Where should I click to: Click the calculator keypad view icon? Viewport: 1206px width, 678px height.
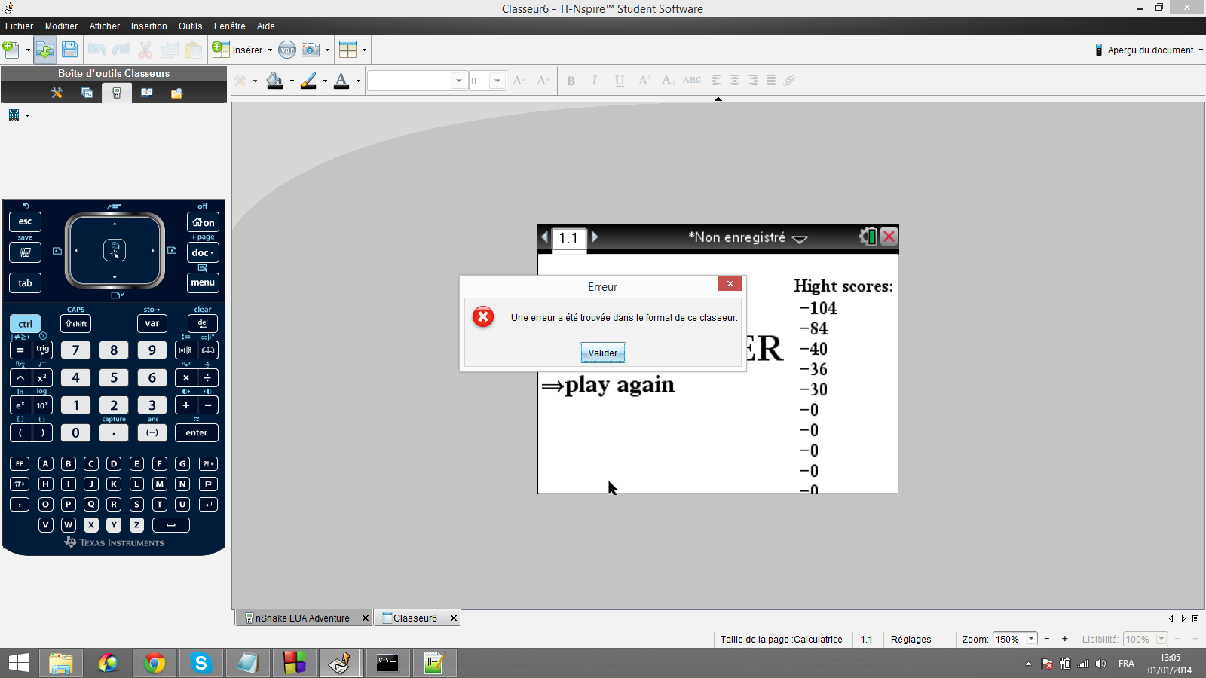14,115
